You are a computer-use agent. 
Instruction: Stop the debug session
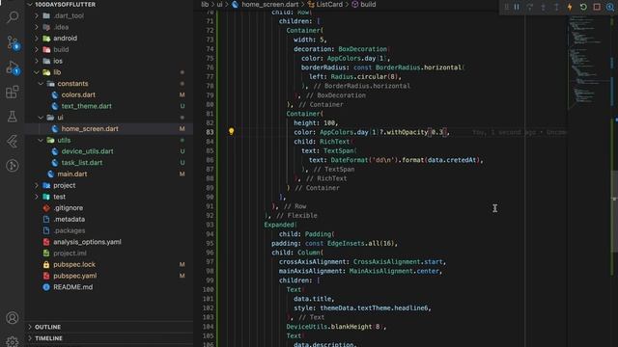[597, 7]
